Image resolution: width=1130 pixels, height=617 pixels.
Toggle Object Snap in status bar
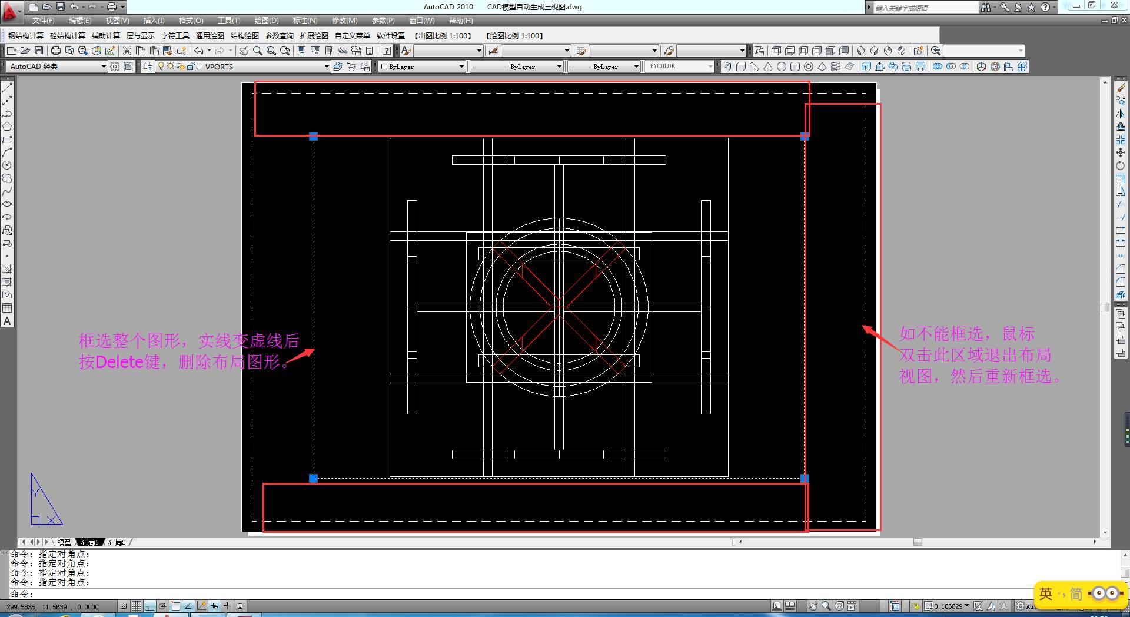click(175, 606)
